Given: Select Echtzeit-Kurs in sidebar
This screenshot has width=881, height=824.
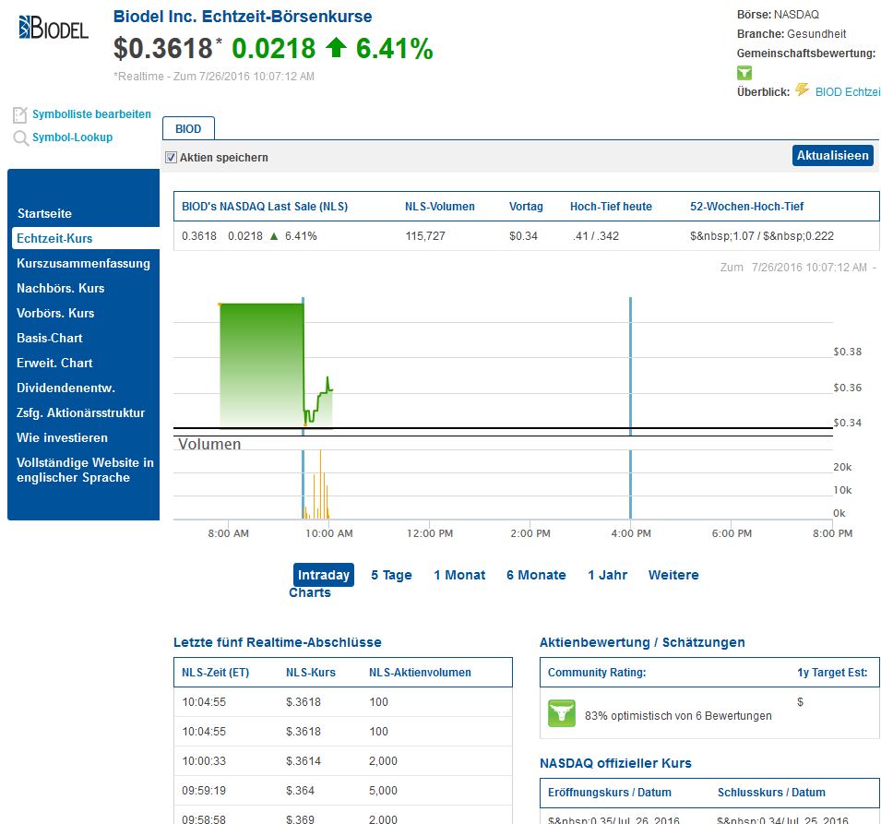Looking at the screenshot, I should [54, 238].
